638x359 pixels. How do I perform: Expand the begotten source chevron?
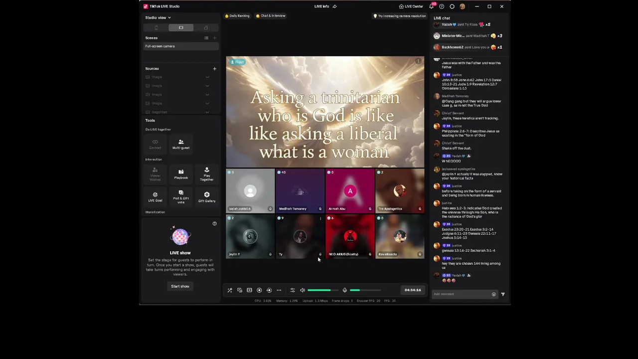click(x=207, y=112)
